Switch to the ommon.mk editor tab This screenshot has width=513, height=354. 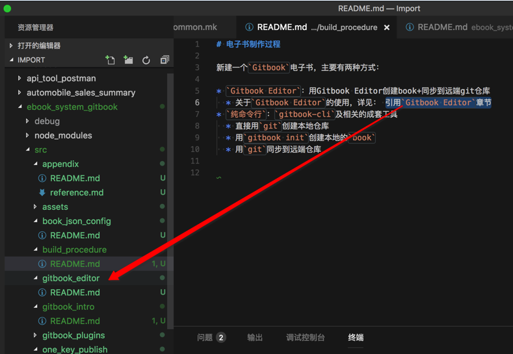coord(204,27)
